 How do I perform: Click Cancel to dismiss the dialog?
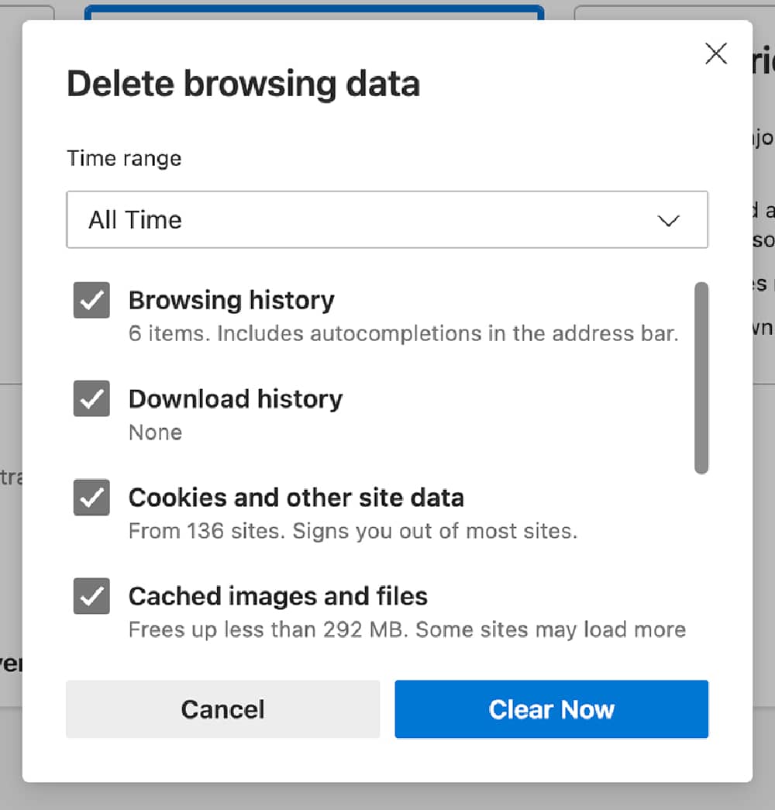click(x=222, y=709)
